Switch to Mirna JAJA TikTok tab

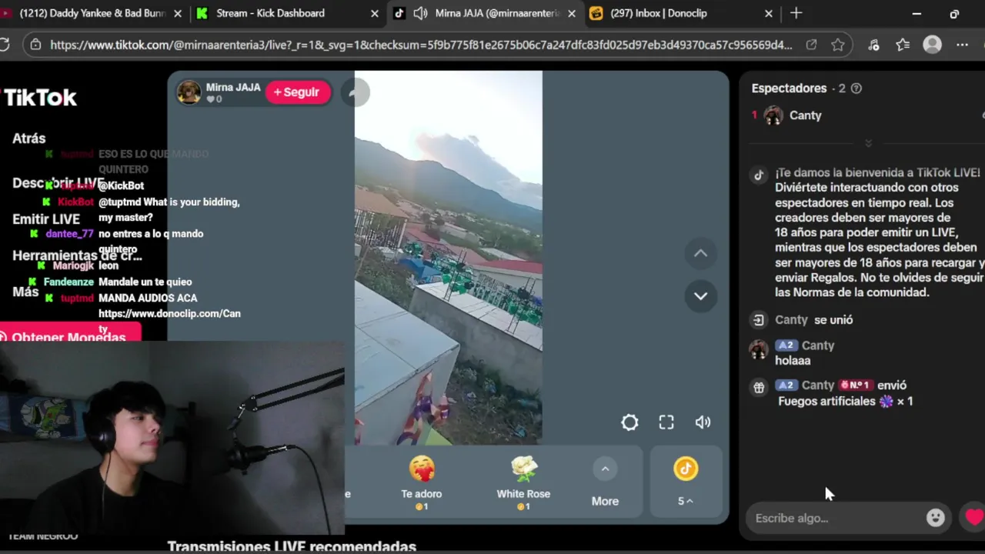pos(496,13)
